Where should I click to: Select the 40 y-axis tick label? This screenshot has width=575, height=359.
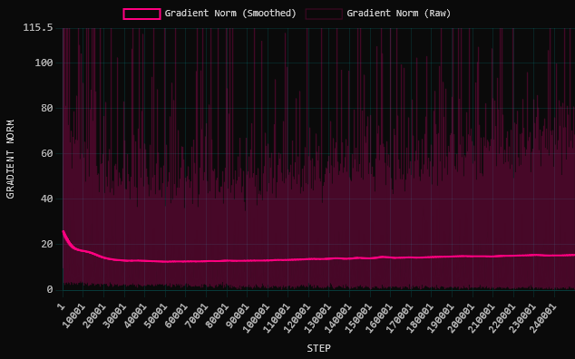(46, 199)
